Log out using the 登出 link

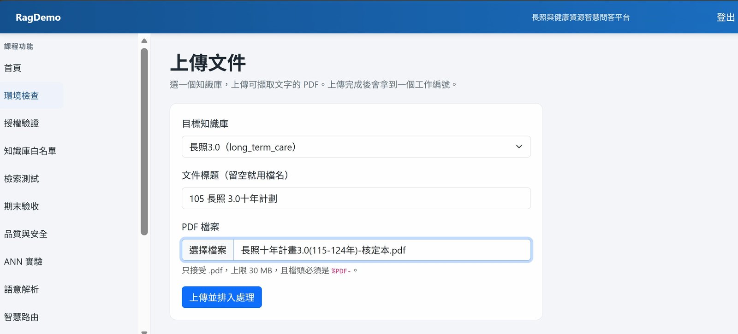coord(726,18)
